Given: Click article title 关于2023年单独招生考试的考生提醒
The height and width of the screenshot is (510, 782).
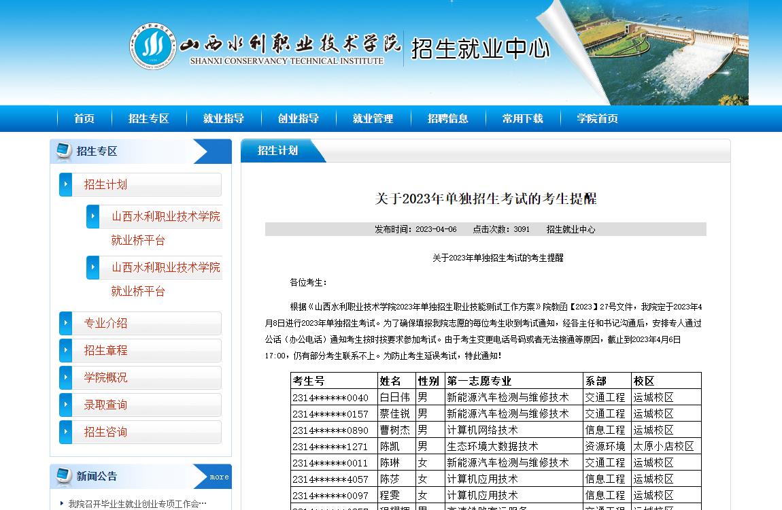Looking at the screenshot, I should [x=486, y=199].
